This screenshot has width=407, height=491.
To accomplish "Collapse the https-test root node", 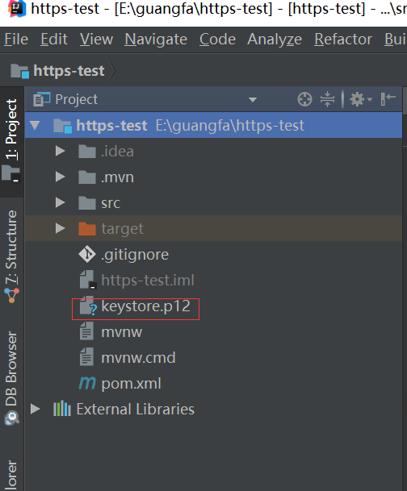I will pos(35,126).
